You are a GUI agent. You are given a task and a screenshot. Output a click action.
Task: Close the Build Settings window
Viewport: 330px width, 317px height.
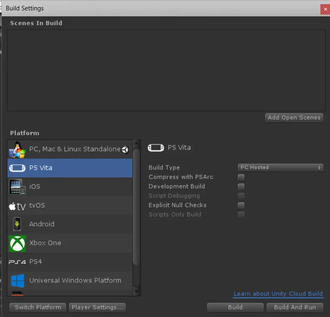point(325,9)
